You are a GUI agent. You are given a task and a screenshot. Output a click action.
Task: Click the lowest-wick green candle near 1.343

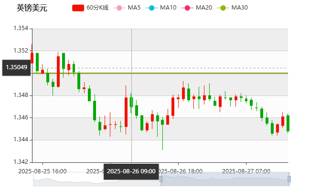(162, 122)
